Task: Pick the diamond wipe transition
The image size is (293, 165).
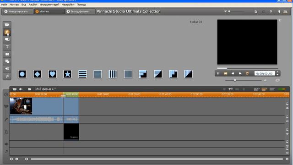Action: click(37, 74)
